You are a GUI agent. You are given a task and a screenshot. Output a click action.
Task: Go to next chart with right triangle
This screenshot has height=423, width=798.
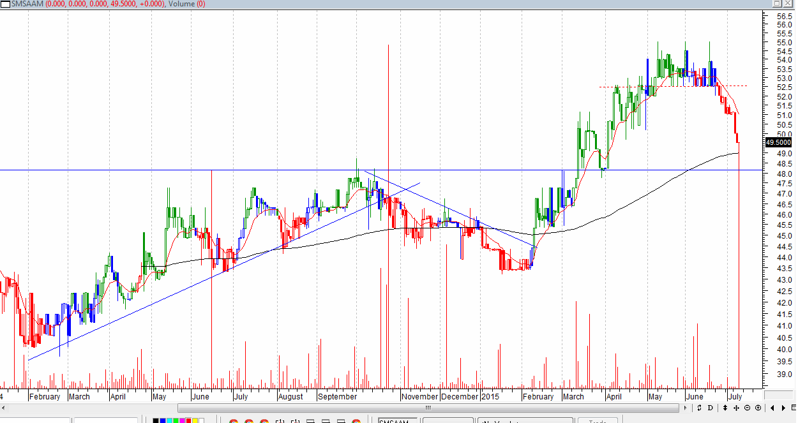(783, 408)
